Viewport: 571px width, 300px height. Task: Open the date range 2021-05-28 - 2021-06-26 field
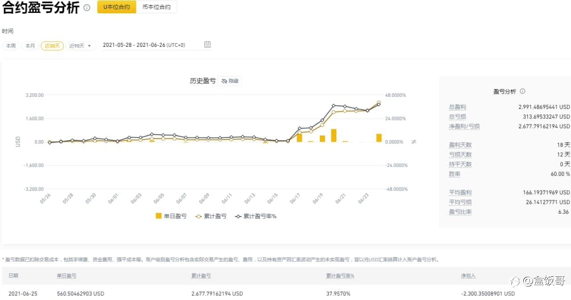click(144, 45)
